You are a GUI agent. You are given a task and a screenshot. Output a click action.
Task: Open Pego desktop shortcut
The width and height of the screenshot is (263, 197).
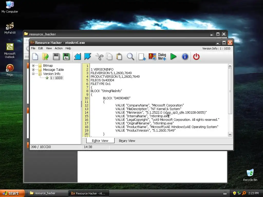pyautogui.click(x=10, y=70)
